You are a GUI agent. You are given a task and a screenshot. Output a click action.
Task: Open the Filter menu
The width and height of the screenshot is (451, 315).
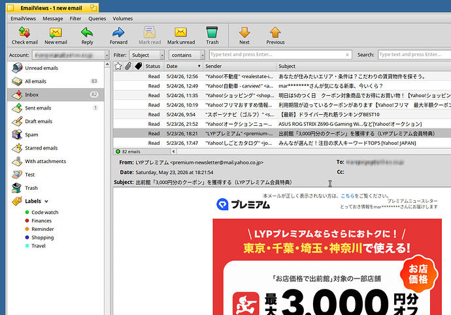75,18
